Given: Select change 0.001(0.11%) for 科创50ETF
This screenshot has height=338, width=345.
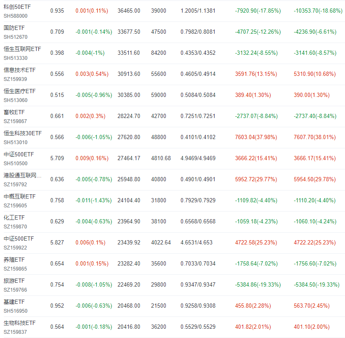Looking at the screenshot, I should tap(92, 11).
